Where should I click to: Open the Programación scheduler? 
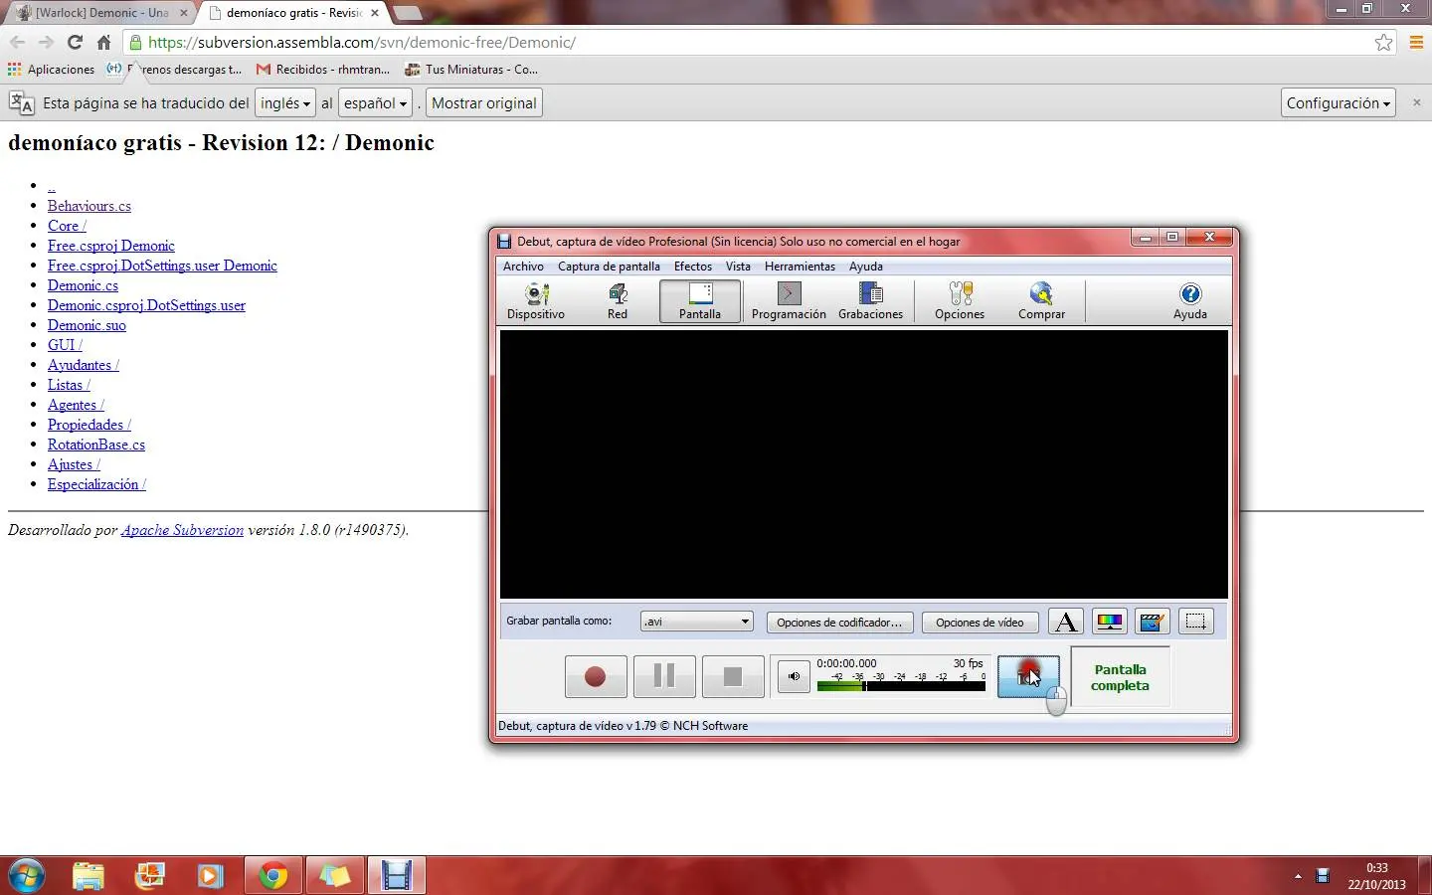[x=789, y=301]
